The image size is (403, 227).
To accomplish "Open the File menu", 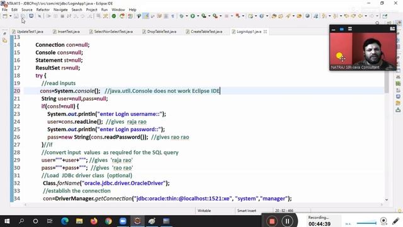I will (4, 9).
